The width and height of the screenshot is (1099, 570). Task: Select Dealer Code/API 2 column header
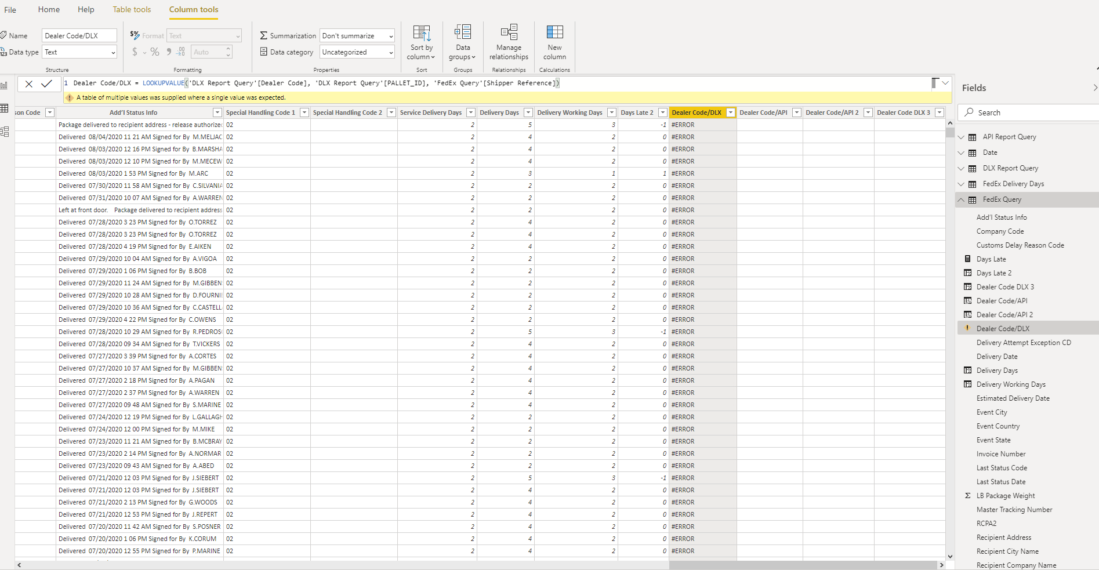(832, 112)
